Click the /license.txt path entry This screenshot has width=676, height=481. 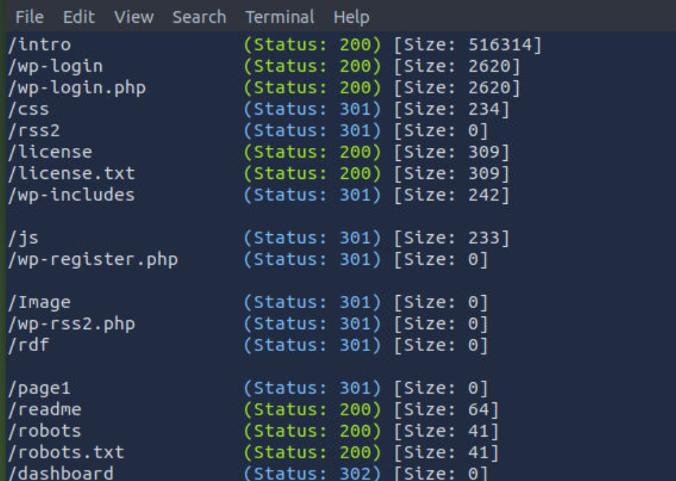(72, 174)
